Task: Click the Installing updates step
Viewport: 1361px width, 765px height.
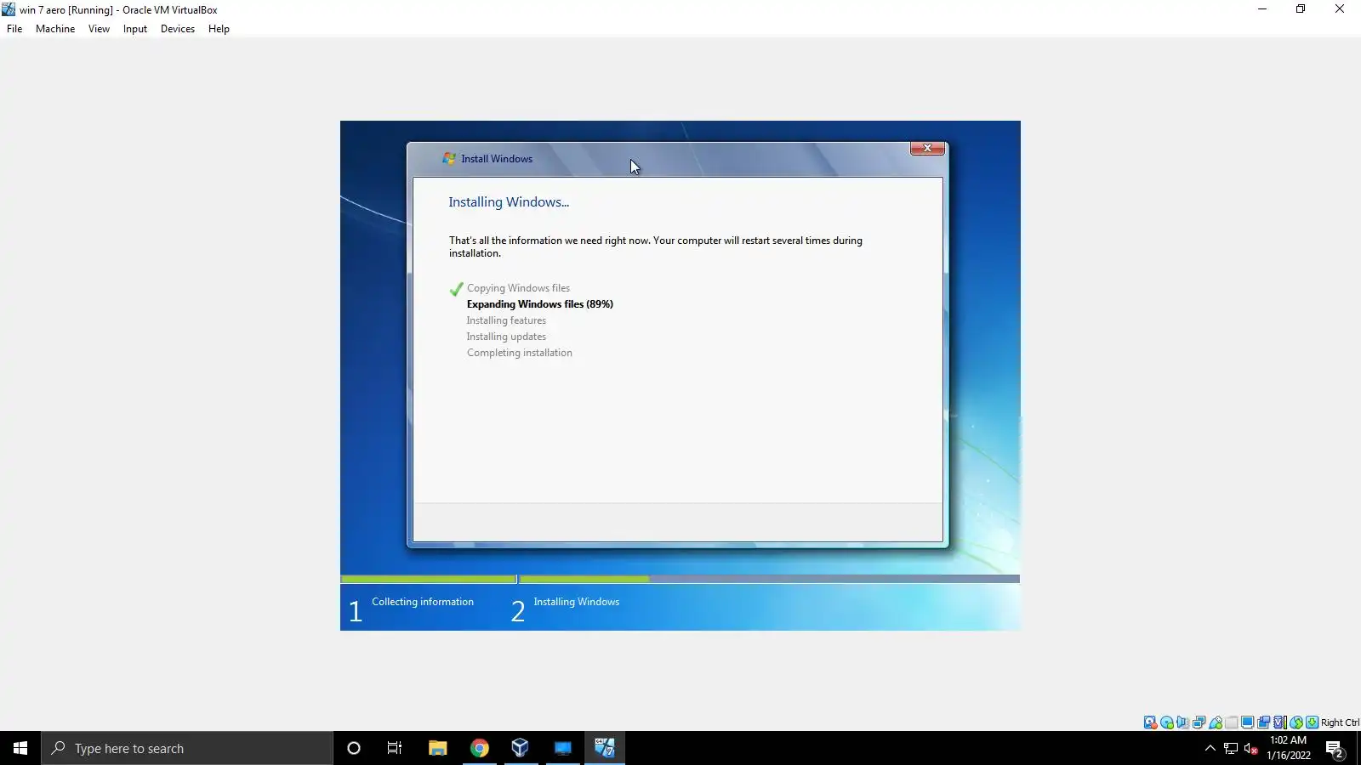Action: point(506,337)
